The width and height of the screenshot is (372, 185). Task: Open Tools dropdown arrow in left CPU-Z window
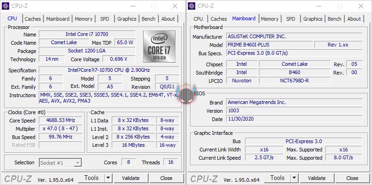(x=108, y=178)
